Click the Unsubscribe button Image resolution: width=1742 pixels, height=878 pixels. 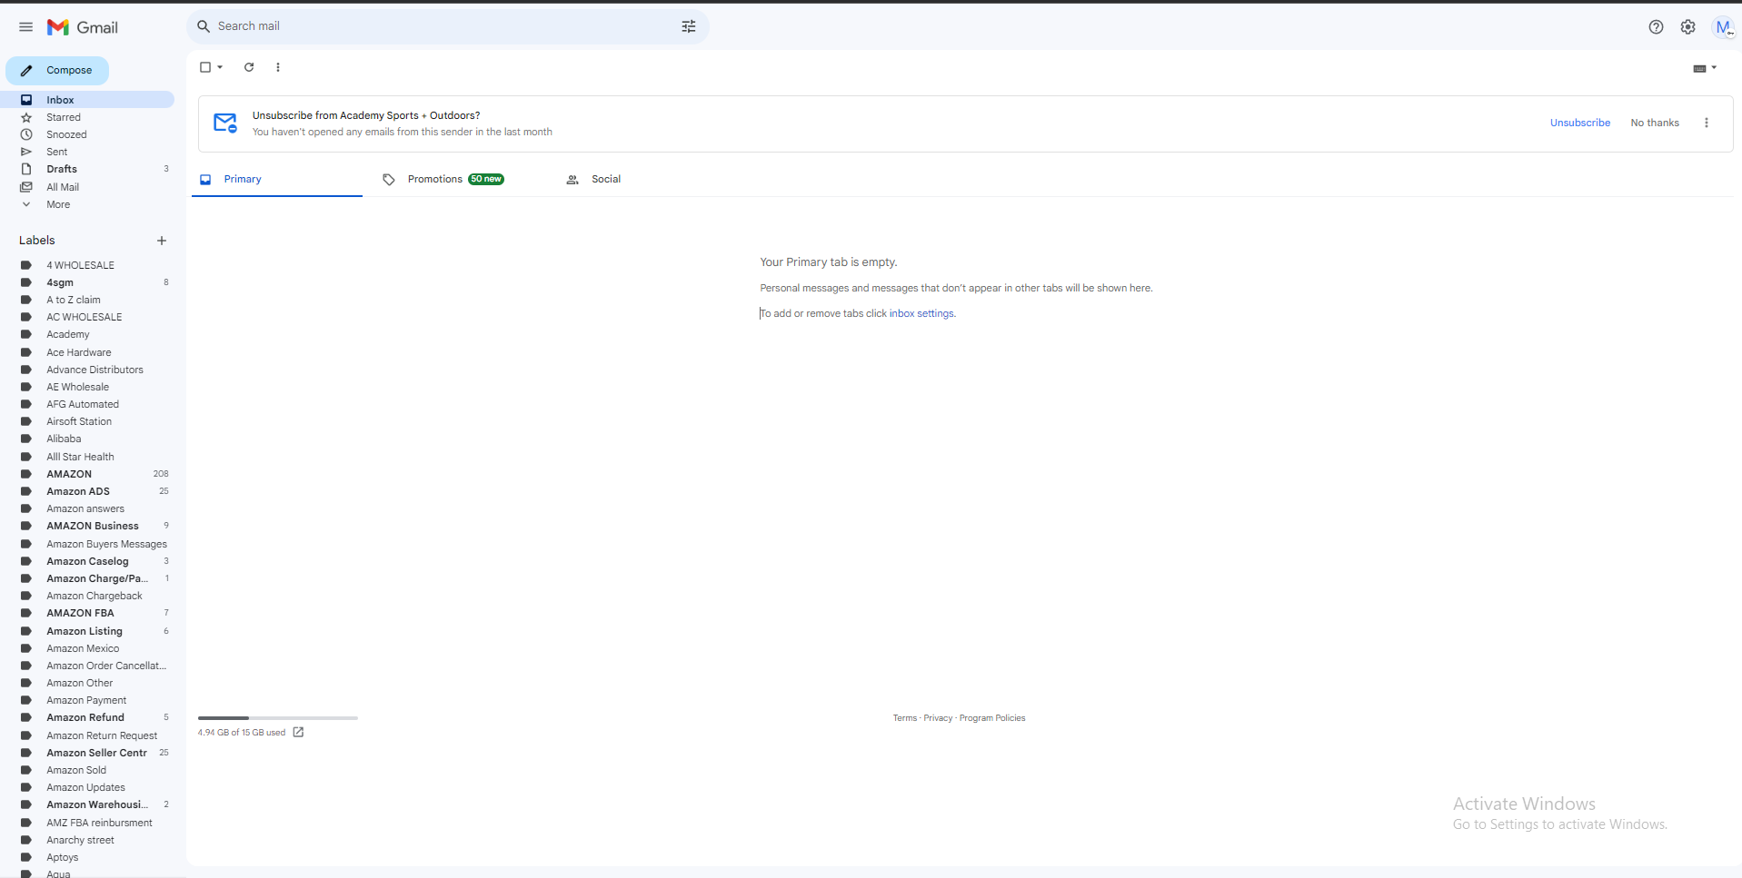pos(1579,123)
